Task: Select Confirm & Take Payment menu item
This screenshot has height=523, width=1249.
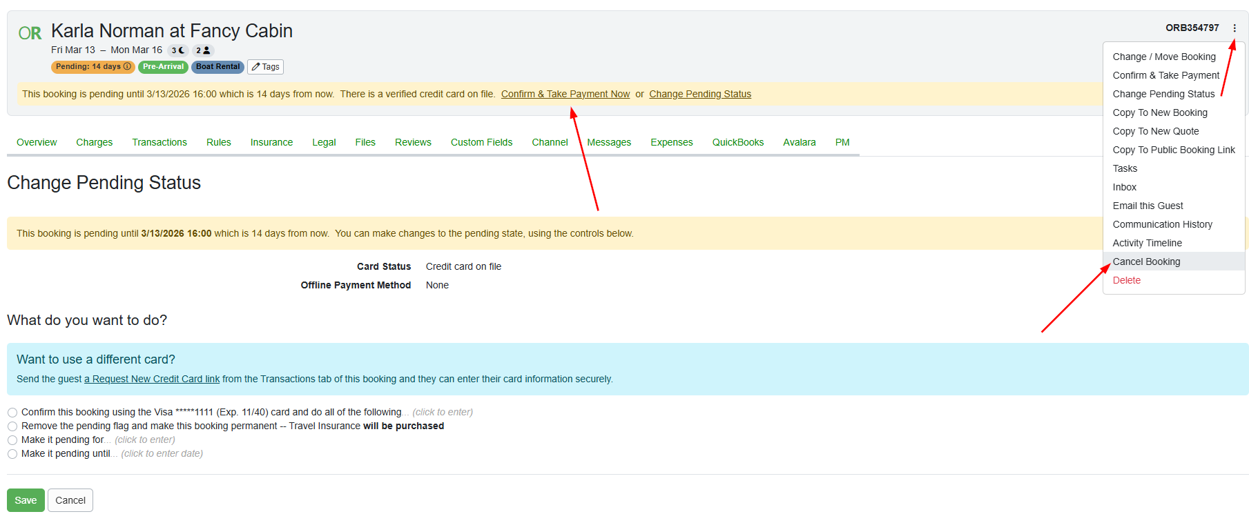Action: click(1174, 75)
